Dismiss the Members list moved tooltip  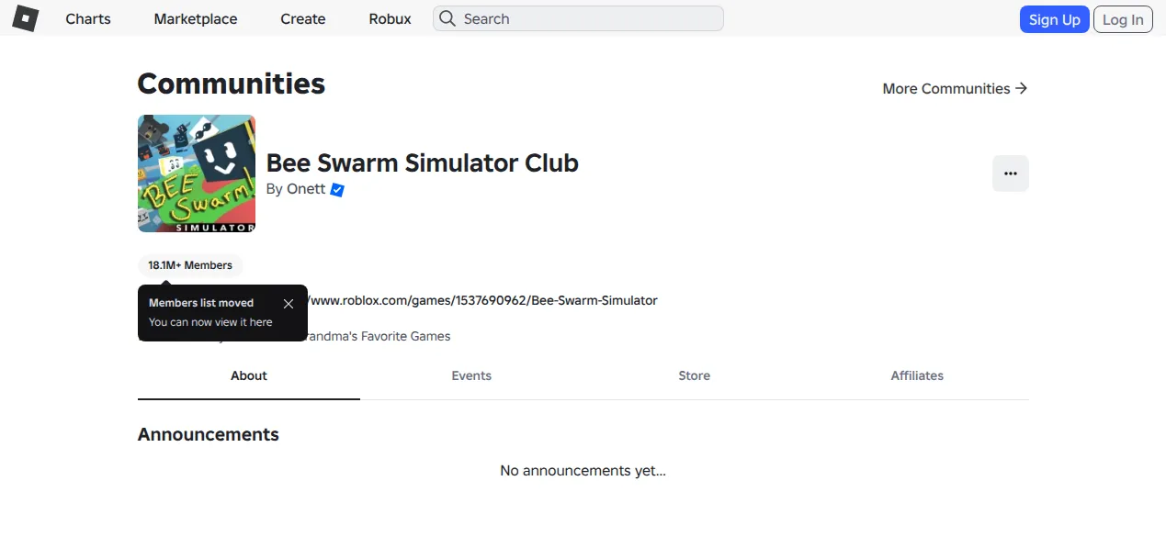pos(289,304)
